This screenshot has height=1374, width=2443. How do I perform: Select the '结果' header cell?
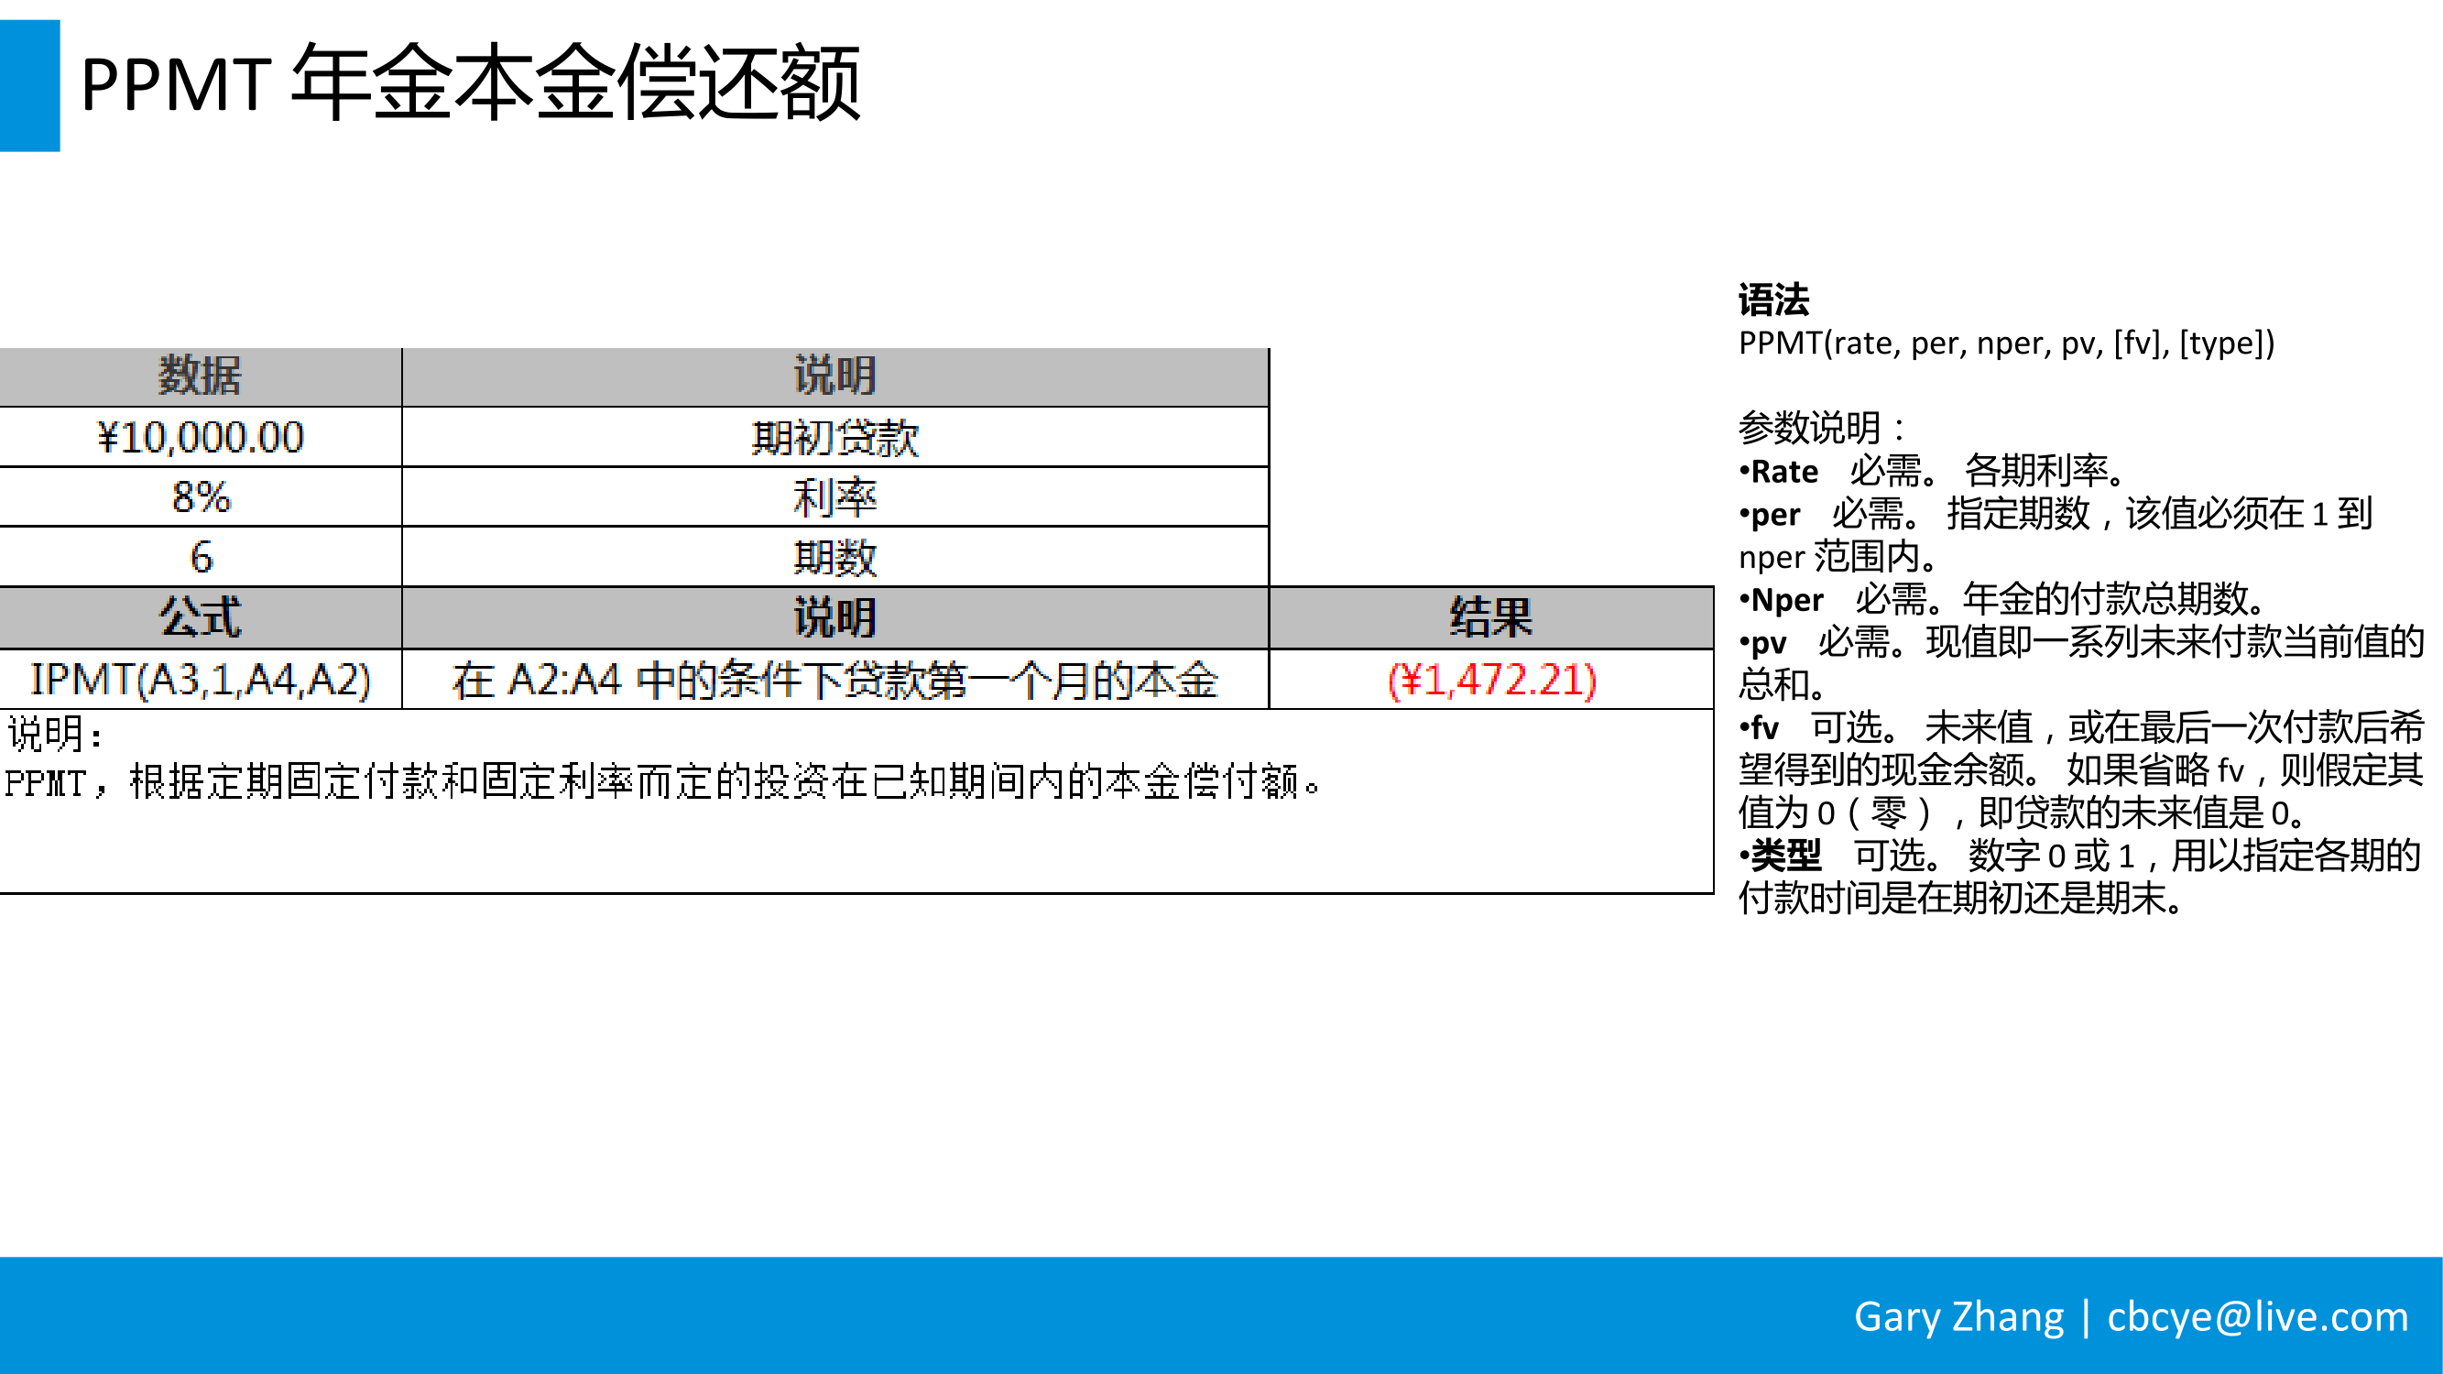click(x=1491, y=617)
